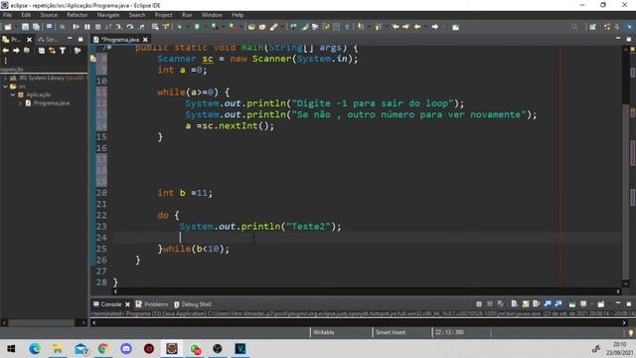
Task: Click the Open Perspective icon
Action: tap(592, 27)
